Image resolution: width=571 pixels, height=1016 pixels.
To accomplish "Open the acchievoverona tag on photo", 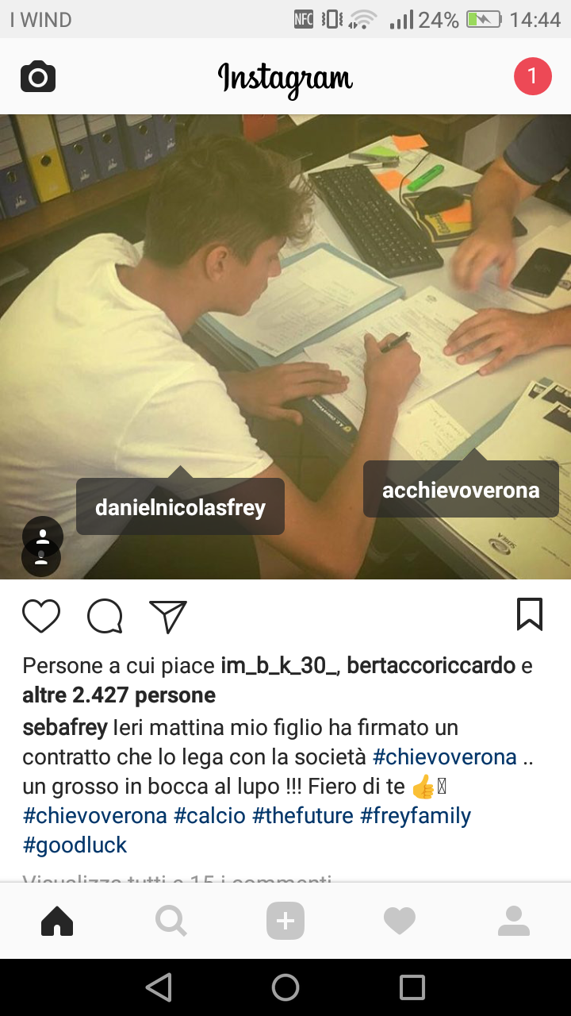I will [x=461, y=490].
